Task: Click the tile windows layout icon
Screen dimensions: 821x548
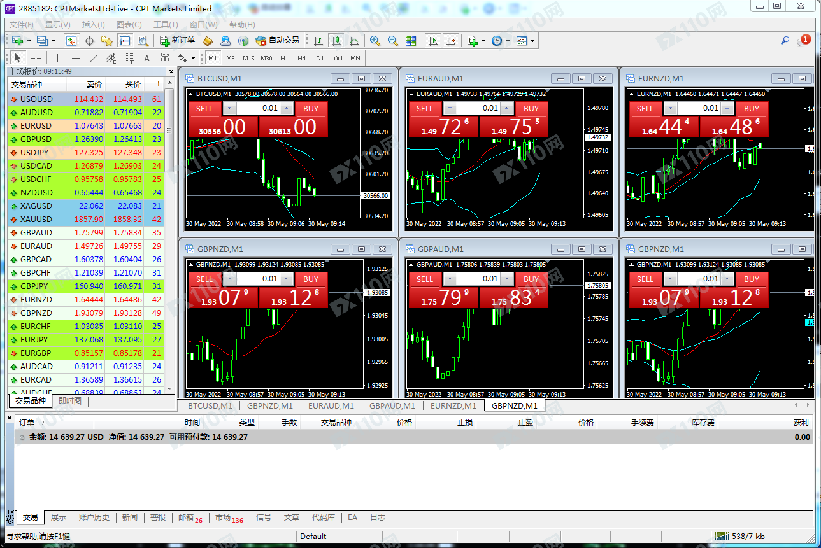Action: pos(411,41)
